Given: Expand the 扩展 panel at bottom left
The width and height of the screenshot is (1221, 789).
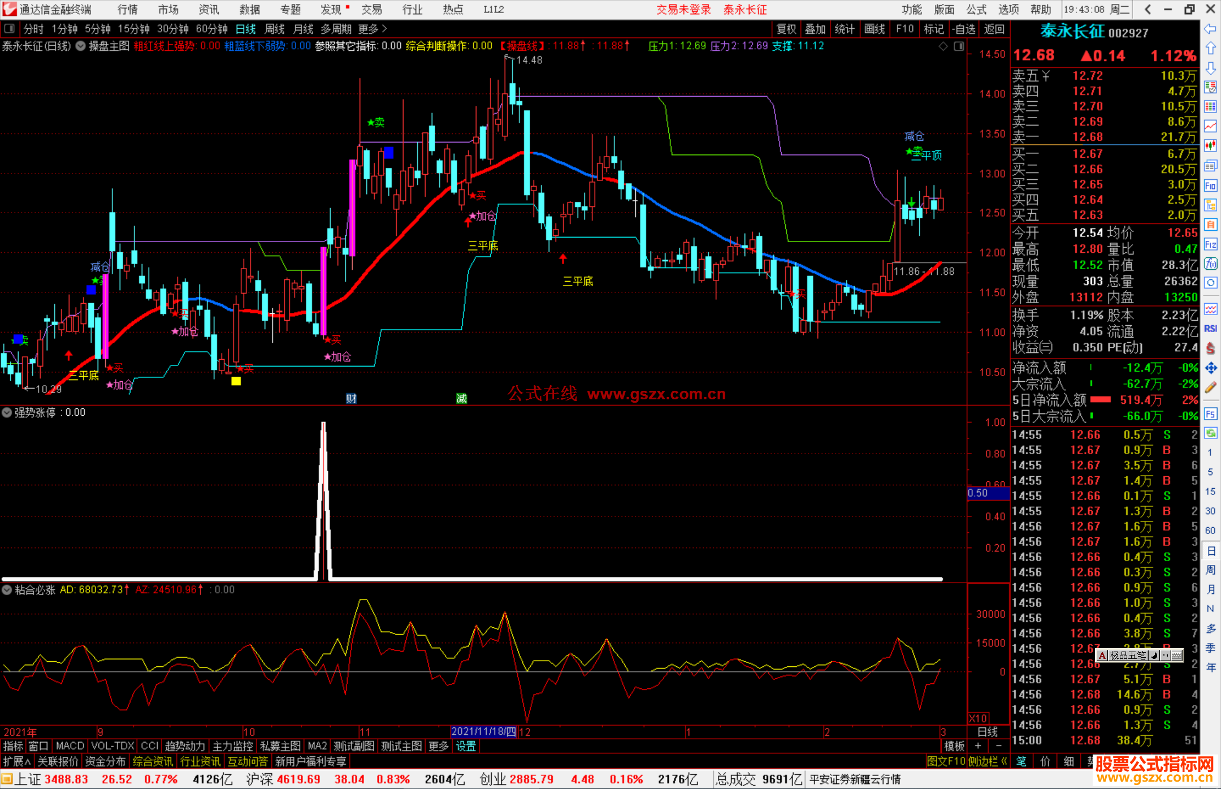Looking at the screenshot, I should [17, 761].
